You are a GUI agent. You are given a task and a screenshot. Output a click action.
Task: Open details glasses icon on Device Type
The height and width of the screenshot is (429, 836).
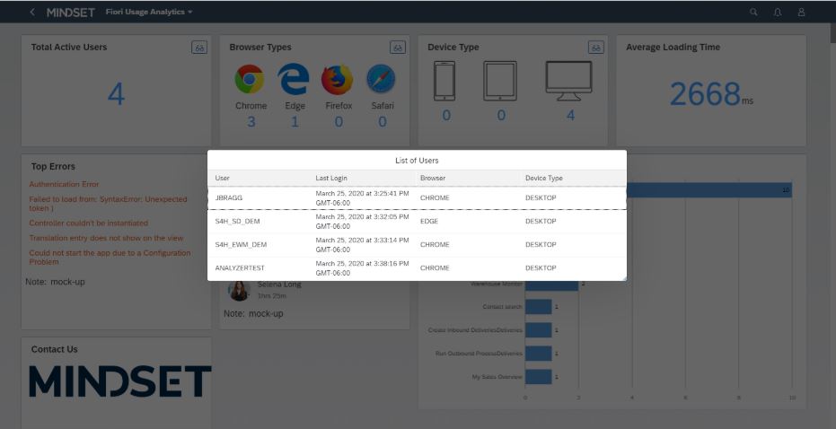click(596, 48)
